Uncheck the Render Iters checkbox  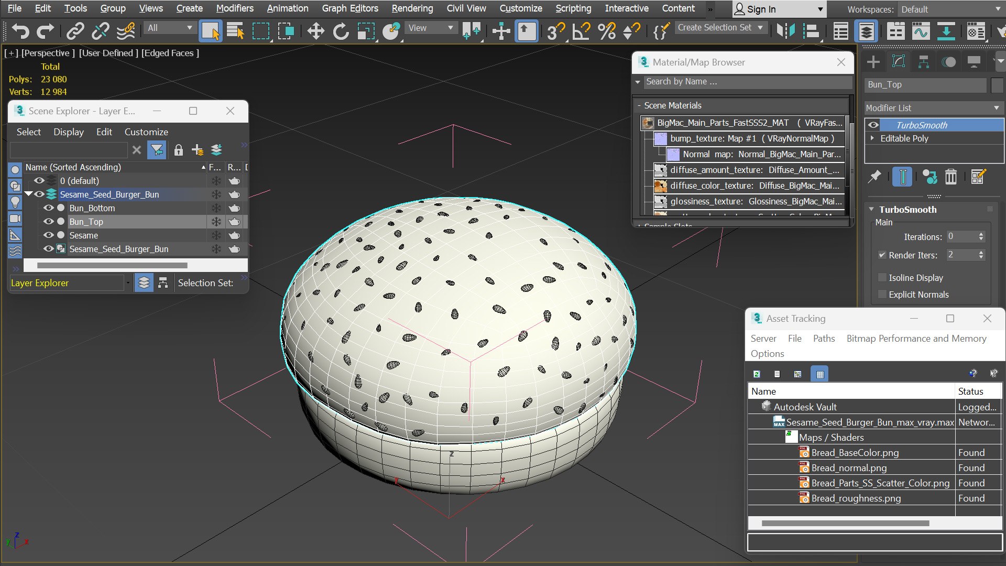coord(882,255)
